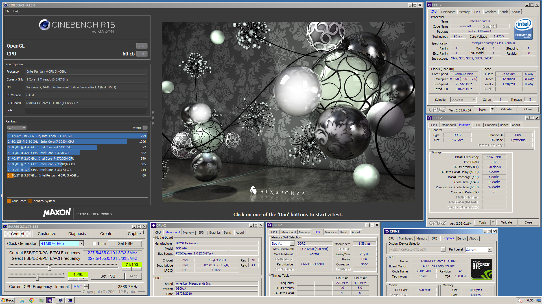This screenshot has width=542, height=304.
Task: Open the Clock Generator RTM876-665 dropdown
Action: (x=82, y=243)
